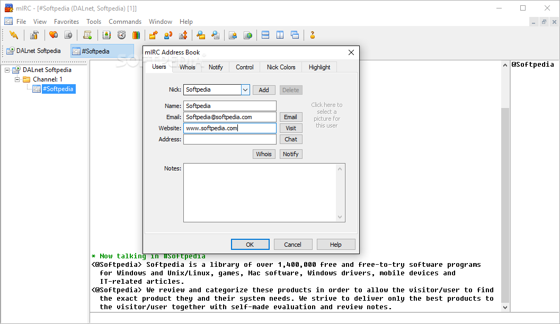Switch to the Whois tab

[x=187, y=67]
